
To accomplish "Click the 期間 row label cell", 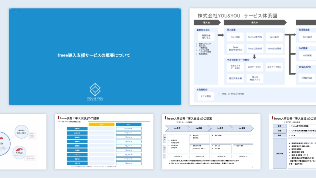I will click(x=279, y=136).
